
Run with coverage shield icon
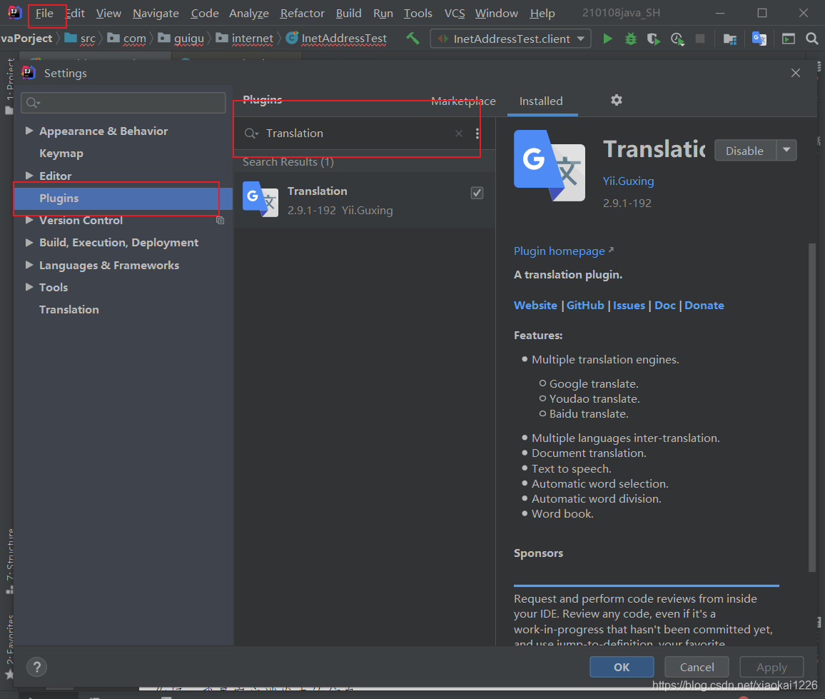tap(653, 39)
